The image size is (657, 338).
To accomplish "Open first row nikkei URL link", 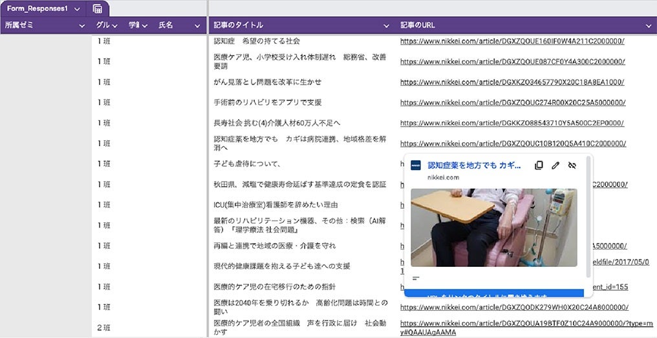I will point(512,41).
